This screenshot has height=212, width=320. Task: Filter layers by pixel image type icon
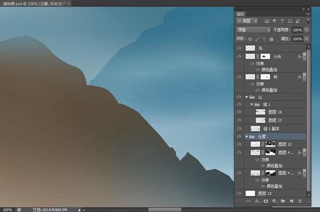pyautogui.click(x=267, y=21)
